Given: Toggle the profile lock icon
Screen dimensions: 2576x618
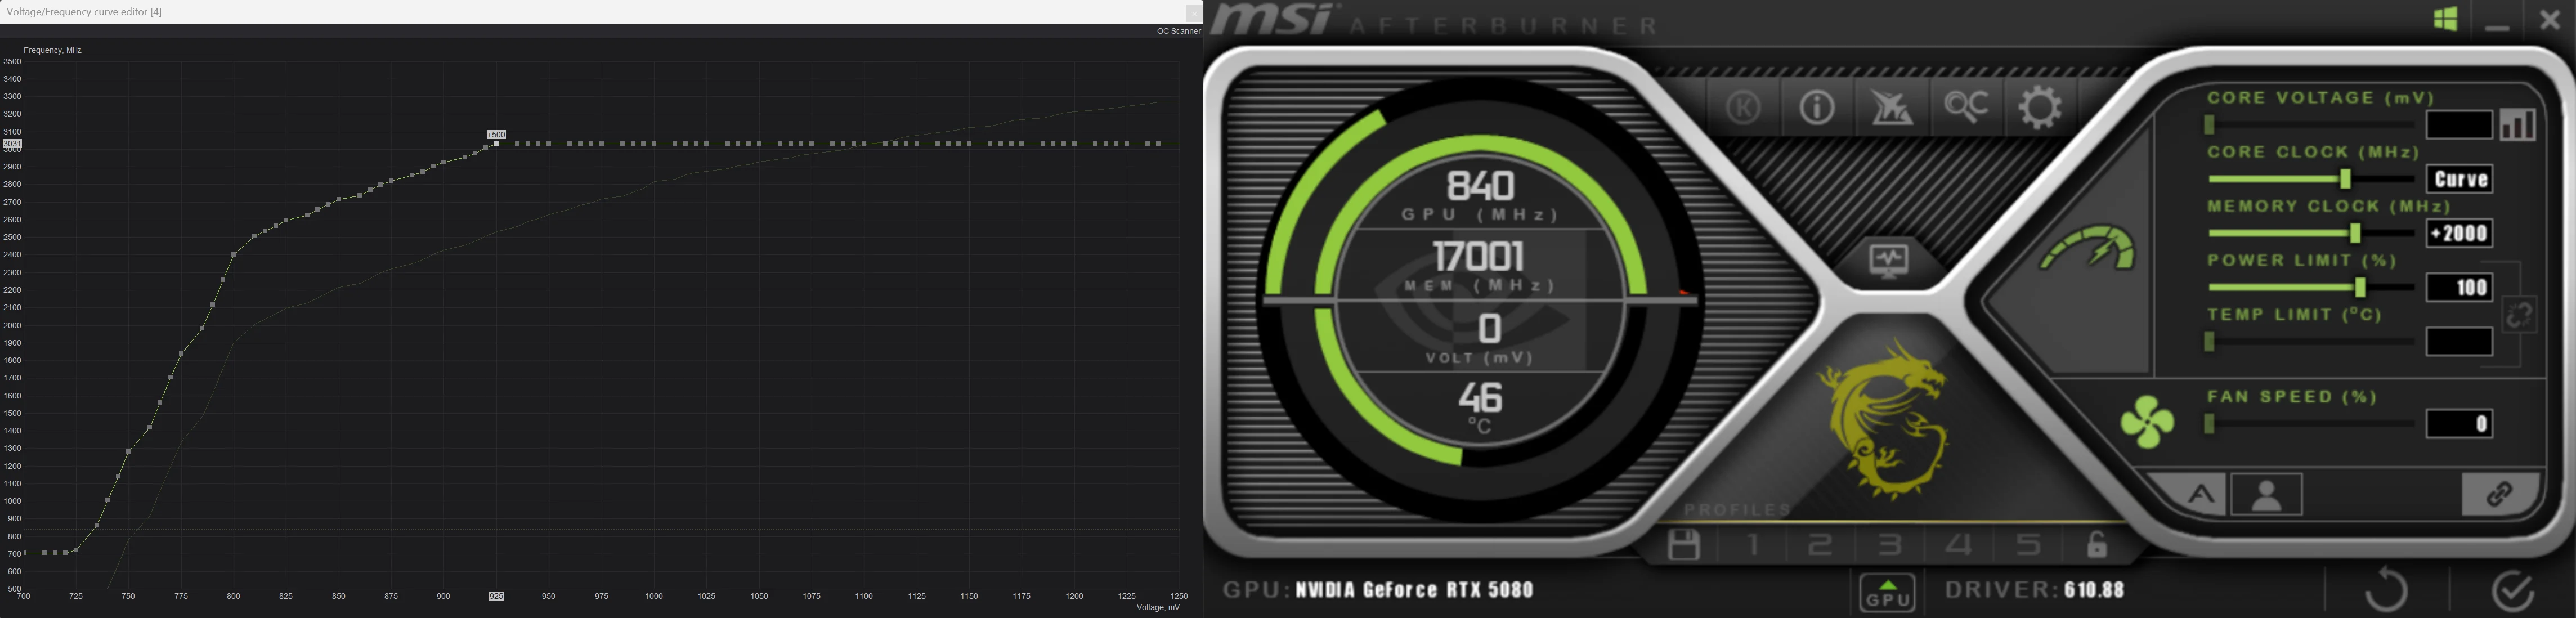Looking at the screenshot, I should coord(2097,545).
